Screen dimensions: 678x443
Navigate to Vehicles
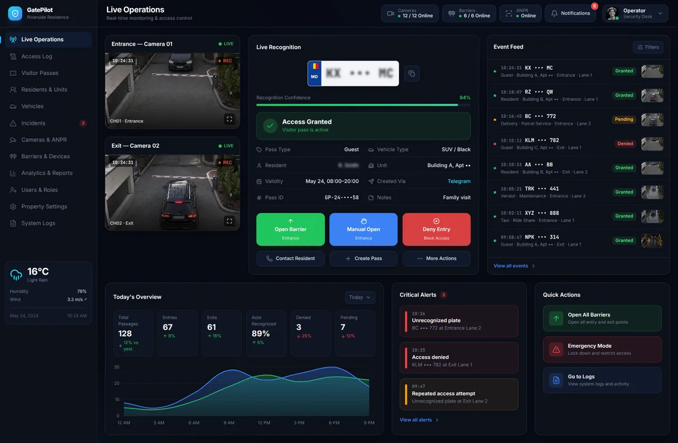[48, 107]
